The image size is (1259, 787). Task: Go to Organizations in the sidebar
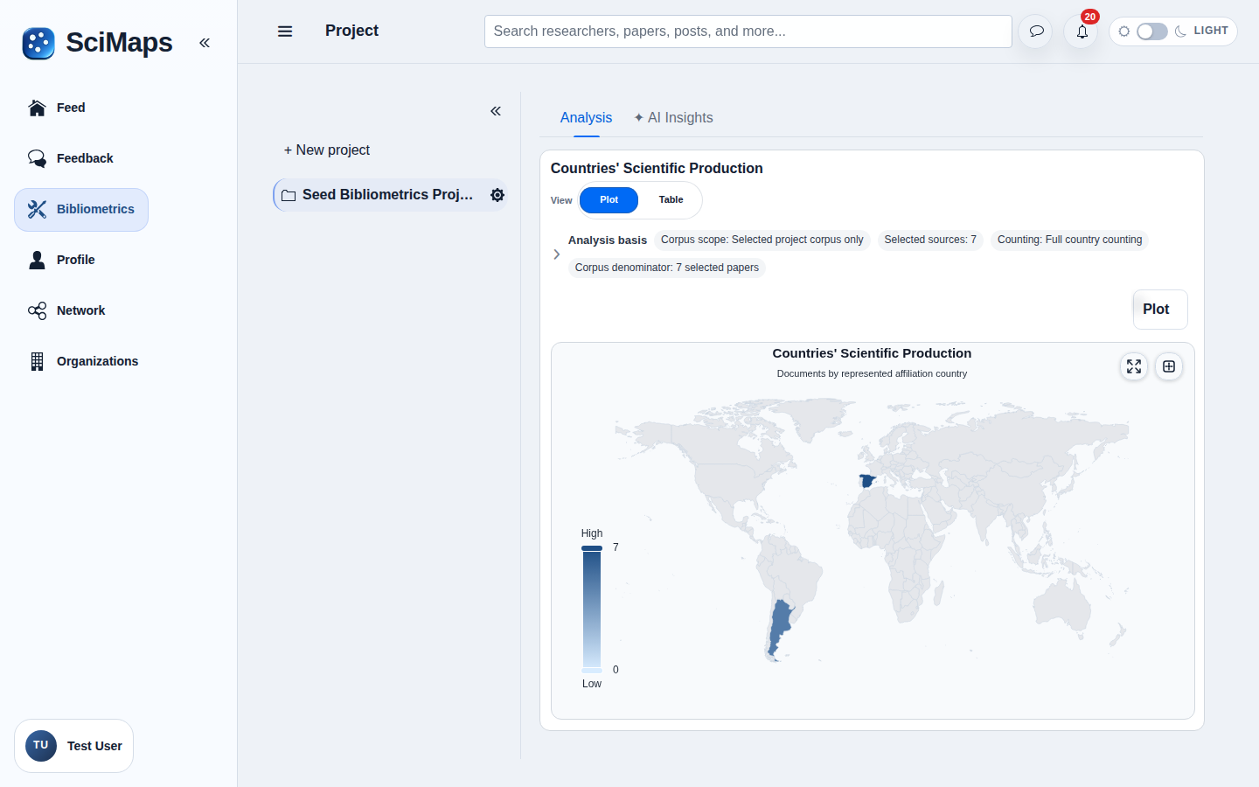click(83, 361)
